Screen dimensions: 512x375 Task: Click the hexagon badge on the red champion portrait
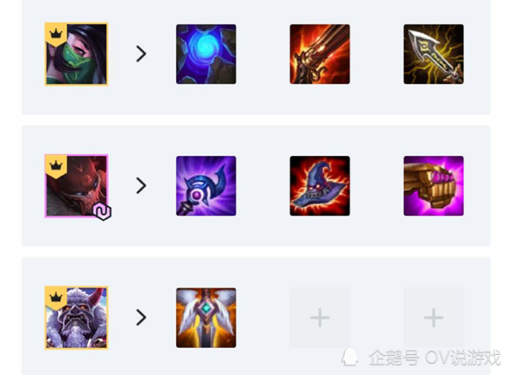pyautogui.click(x=102, y=212)
